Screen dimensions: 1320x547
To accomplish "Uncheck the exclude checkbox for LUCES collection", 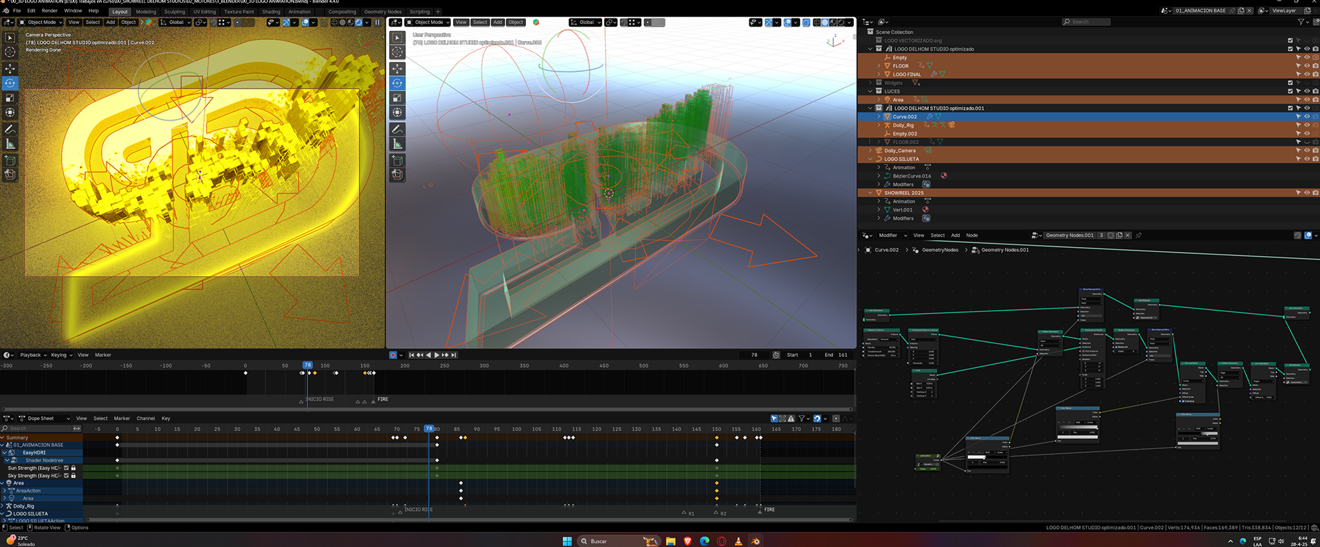I will coord(1290,91).
